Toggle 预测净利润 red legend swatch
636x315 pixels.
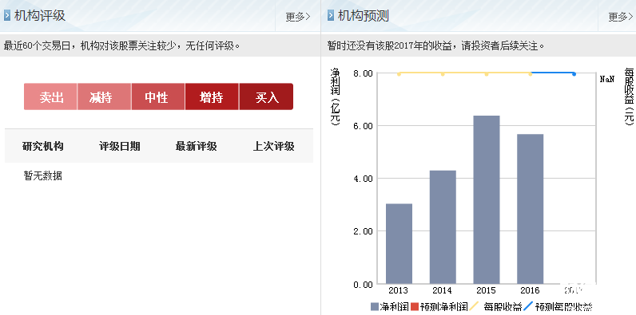coord(414,307)
